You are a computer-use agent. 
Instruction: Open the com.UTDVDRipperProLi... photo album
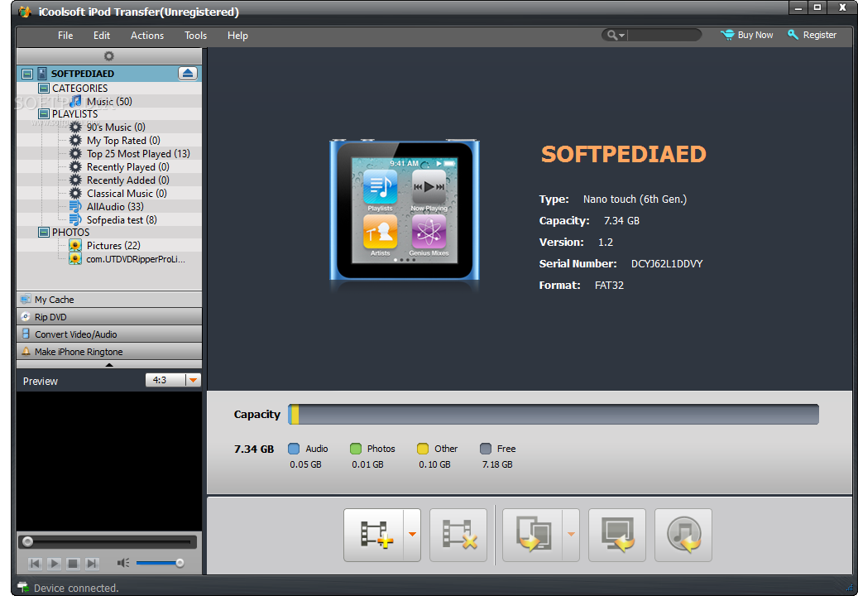click(x=135, y=259)
